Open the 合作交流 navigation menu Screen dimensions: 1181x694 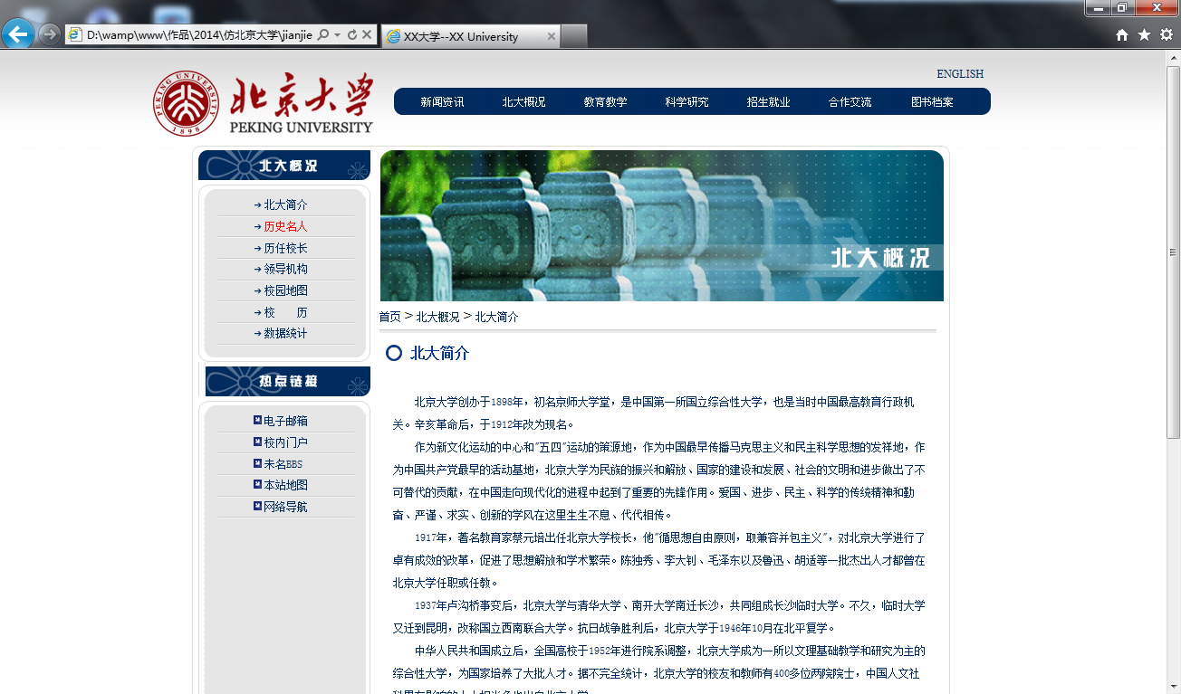coord(850,102)
